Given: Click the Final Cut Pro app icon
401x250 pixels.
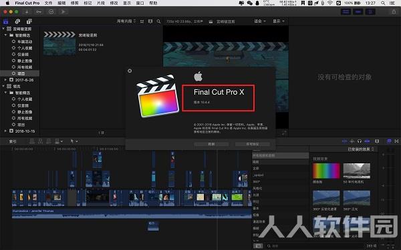Looking at the screenshot, I should click(x=157, y=96).
